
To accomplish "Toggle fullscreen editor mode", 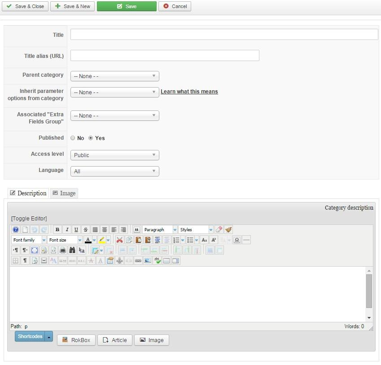I will [x=35, y=251].
